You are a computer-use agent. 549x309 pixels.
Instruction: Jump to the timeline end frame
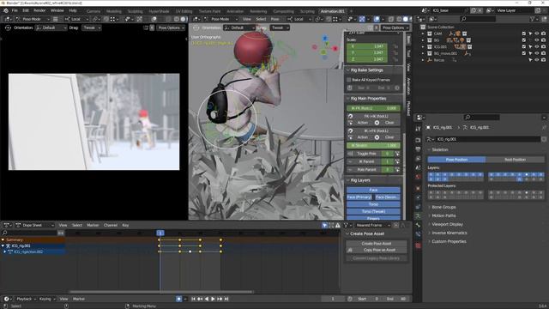226,299
